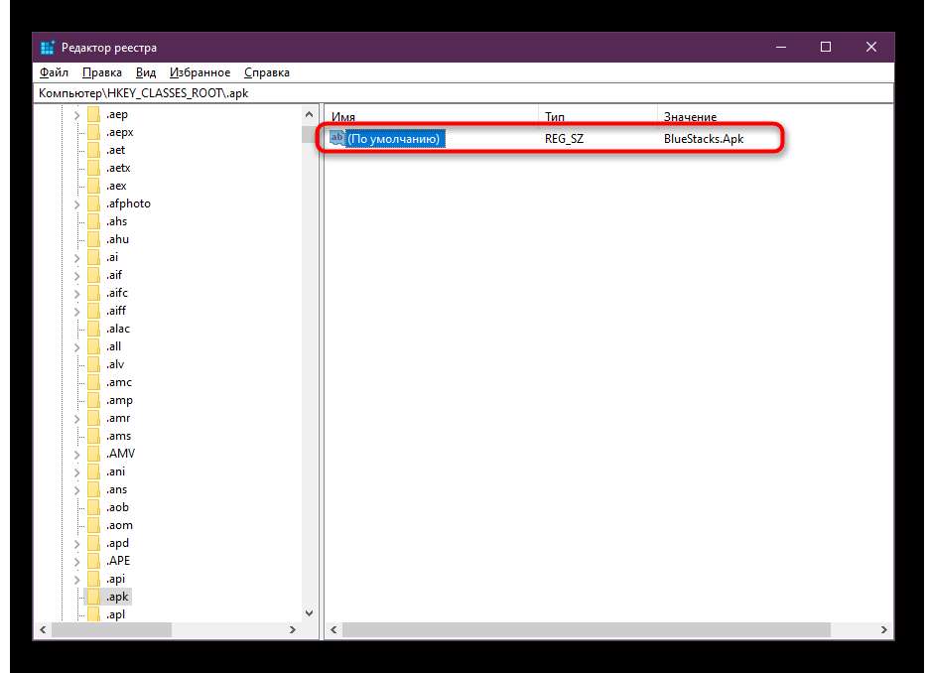927x673 pixels.
Task: Open the Справка menu
Action: 266,72
